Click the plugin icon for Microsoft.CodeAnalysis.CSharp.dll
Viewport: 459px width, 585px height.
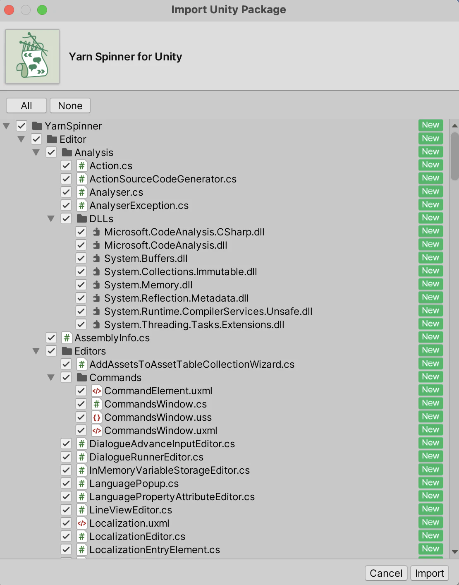[96, 232]
